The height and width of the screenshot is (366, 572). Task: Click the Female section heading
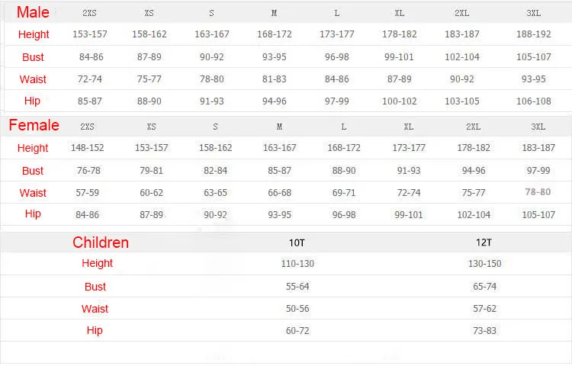(34, 125)
